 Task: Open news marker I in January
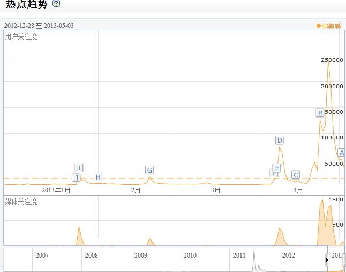pyautogui.click(x=79, y=168)
